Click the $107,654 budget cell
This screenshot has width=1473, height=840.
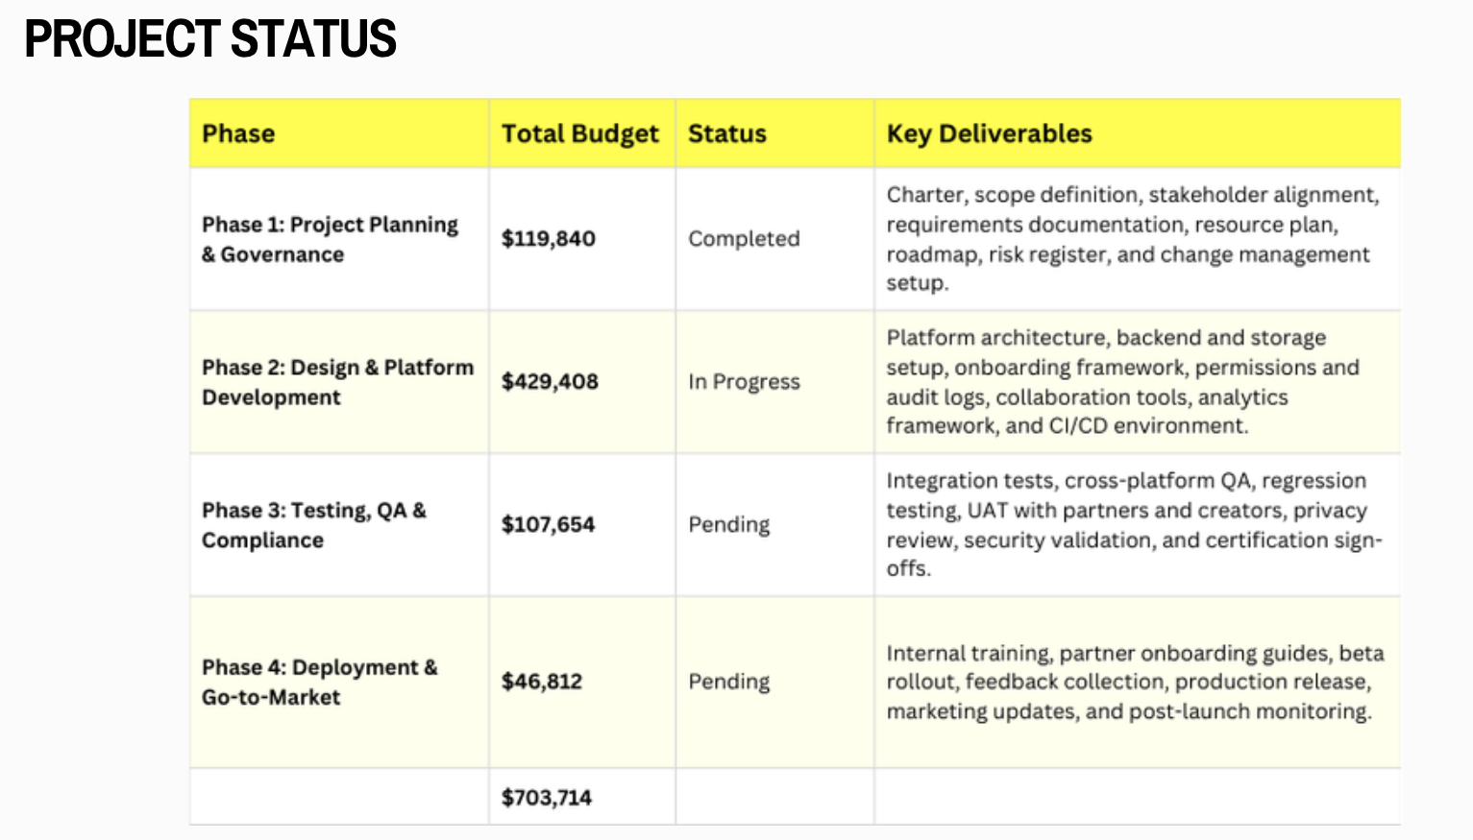548,525
